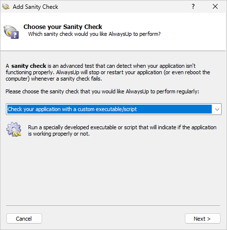
Task: Click the "Which sanity check would you like" subtitle
Action: (94, 34)
